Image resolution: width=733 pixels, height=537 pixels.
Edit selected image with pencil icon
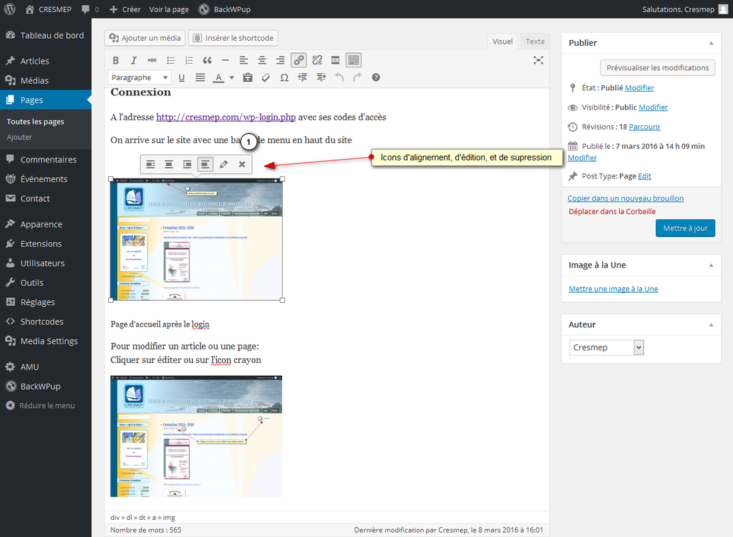[223, 164]
